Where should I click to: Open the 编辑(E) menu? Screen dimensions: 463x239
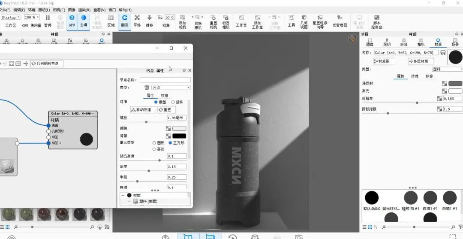coord(19,10)
